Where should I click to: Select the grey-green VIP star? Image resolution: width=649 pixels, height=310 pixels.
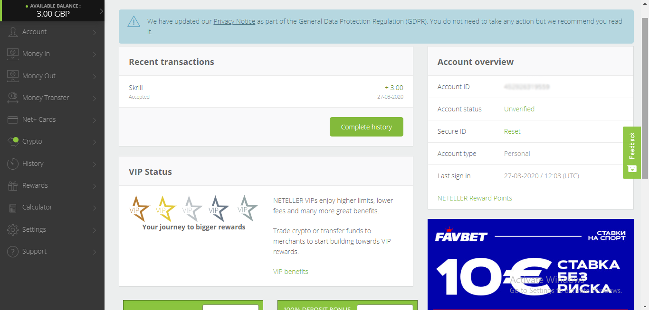coord(248,208)
